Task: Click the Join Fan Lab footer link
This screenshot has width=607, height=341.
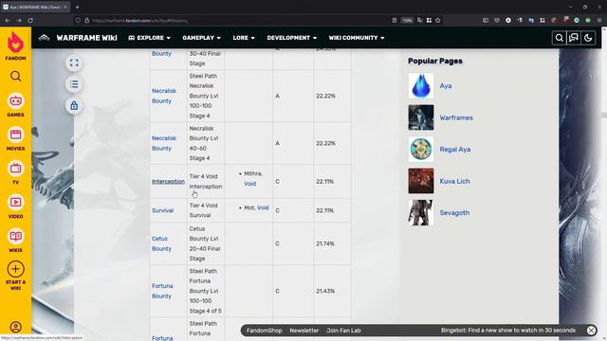Action: click(x=343, y=331)
